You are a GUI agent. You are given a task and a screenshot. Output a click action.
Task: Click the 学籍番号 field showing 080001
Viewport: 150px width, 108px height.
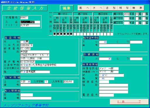tap(24, 18)
